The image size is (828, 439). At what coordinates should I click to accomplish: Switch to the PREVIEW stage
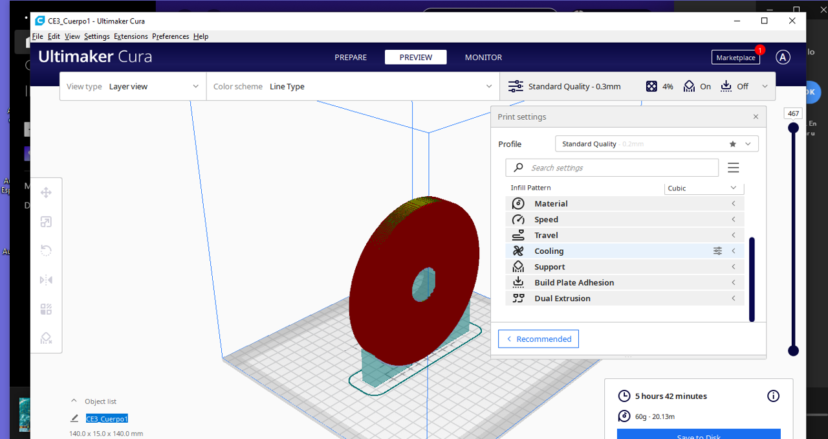pos(416,57)
